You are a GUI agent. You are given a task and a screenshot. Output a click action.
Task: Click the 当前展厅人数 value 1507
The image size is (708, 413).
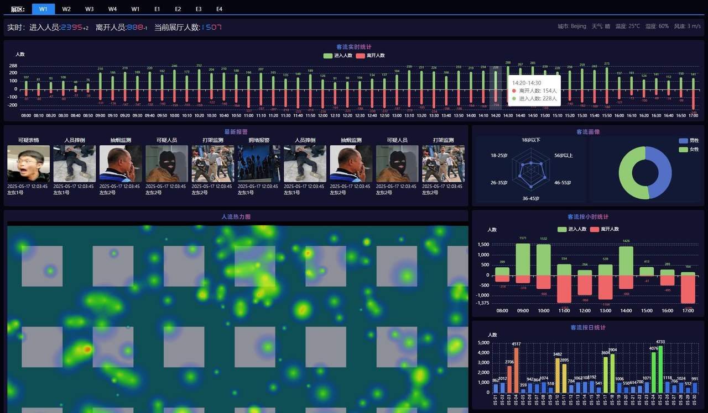coord(212,27)
